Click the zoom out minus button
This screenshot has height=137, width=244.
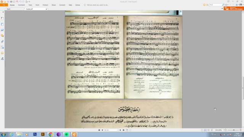[x=226, y=130]
